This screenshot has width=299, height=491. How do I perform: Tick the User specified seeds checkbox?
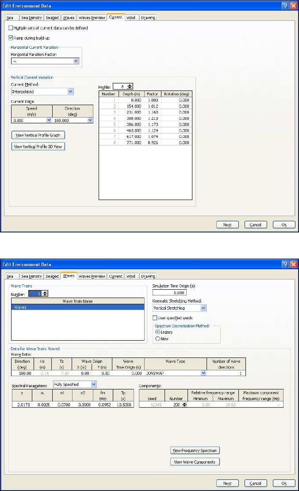click(155, 318)
